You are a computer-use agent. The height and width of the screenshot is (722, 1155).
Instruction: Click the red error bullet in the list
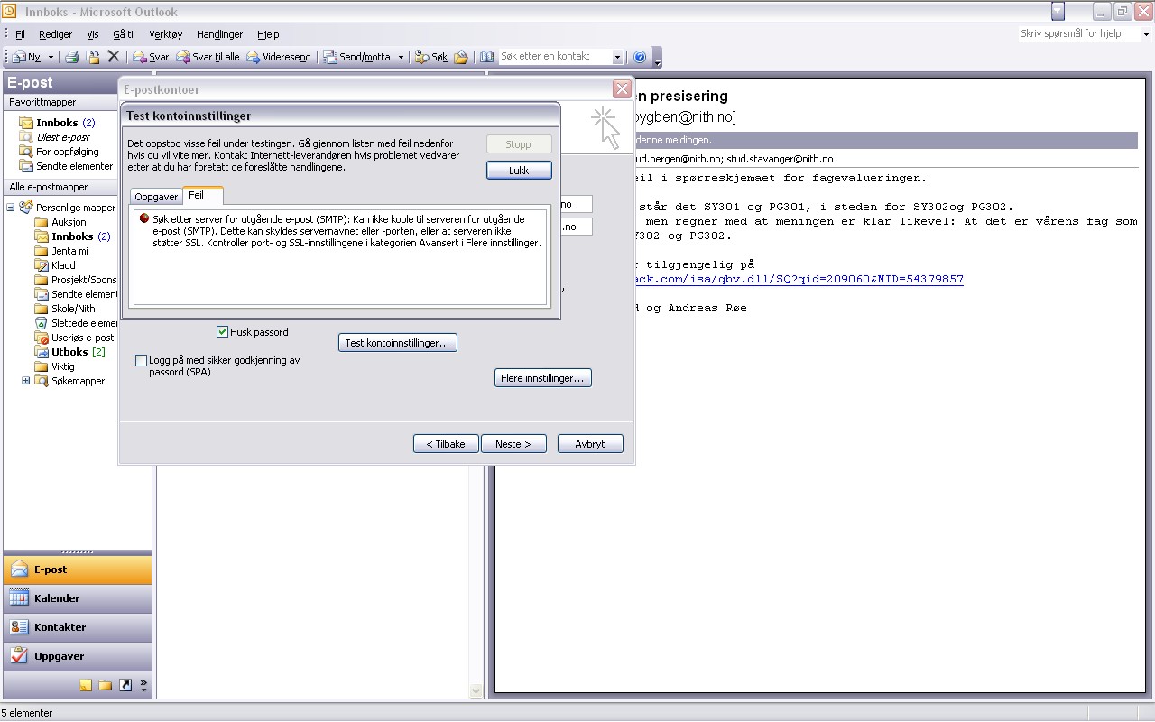coord(144,218)
